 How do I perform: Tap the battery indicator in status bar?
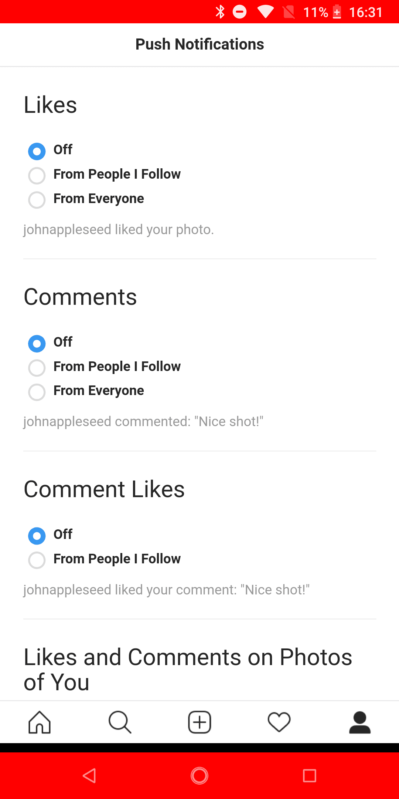pos(337,12)
